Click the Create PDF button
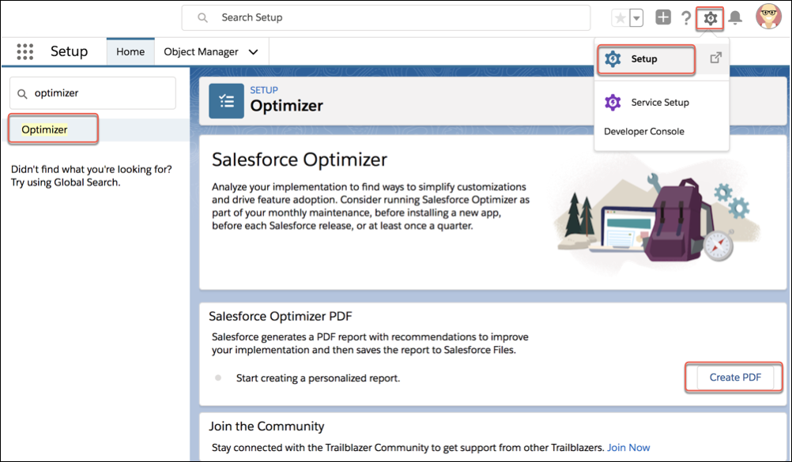The height and width of the screenshot is (462, 792). tap(735, 377)
